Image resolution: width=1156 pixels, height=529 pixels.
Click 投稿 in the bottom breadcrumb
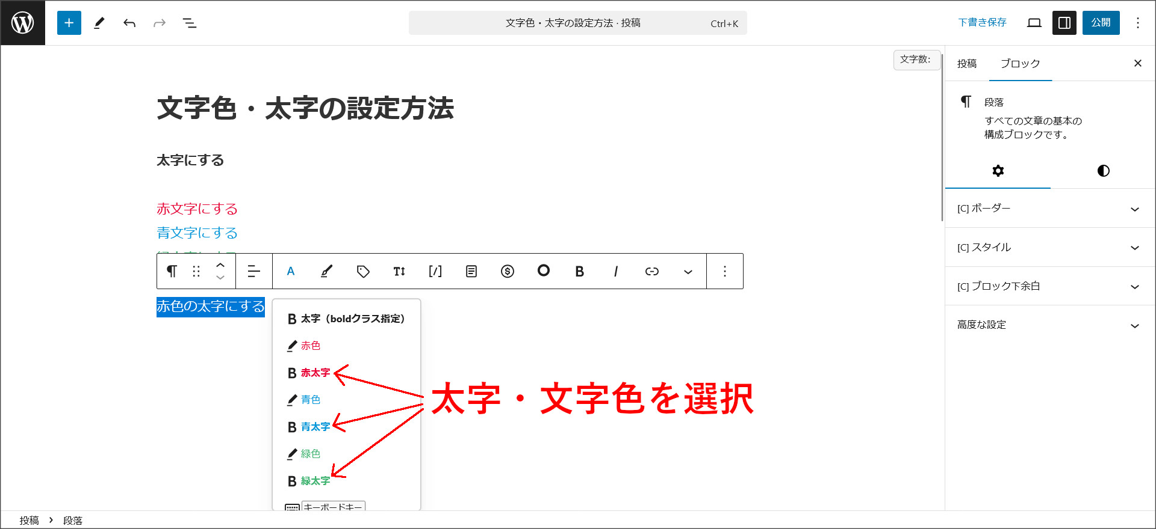pyautogui.click(x=29, y=521)
